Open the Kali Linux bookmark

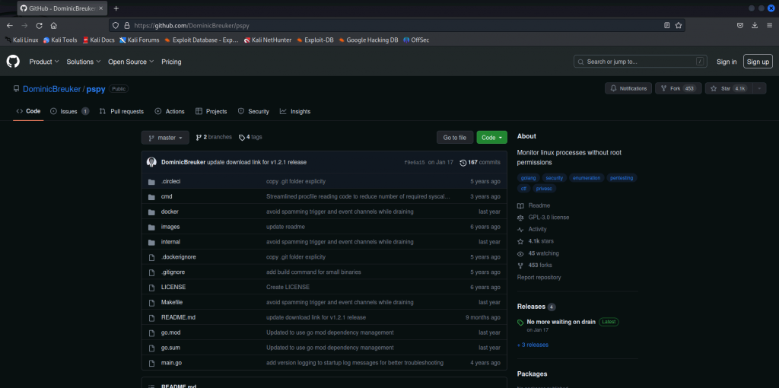(x=22, y=40)
